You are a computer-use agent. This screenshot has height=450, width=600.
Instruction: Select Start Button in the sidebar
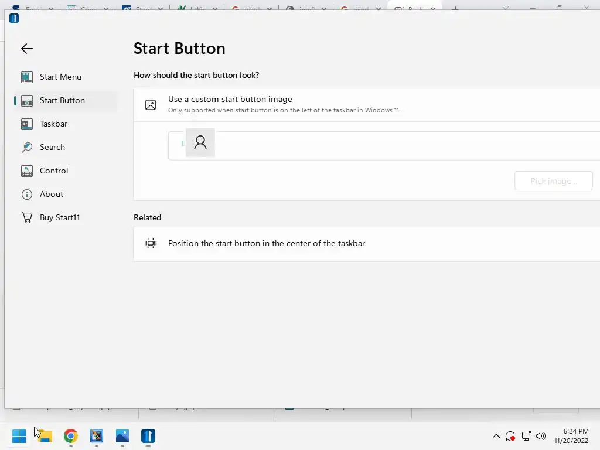click(66, 100)
